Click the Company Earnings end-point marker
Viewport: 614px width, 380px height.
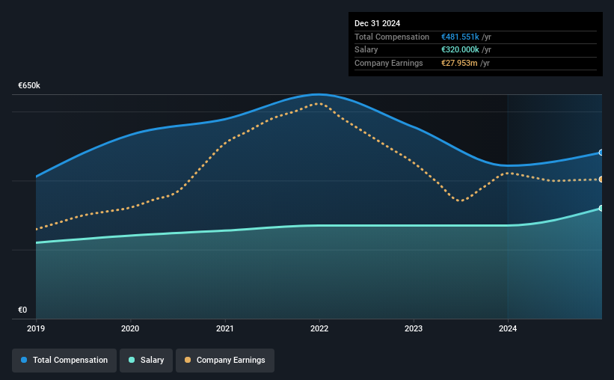click(x=601, y=180)
